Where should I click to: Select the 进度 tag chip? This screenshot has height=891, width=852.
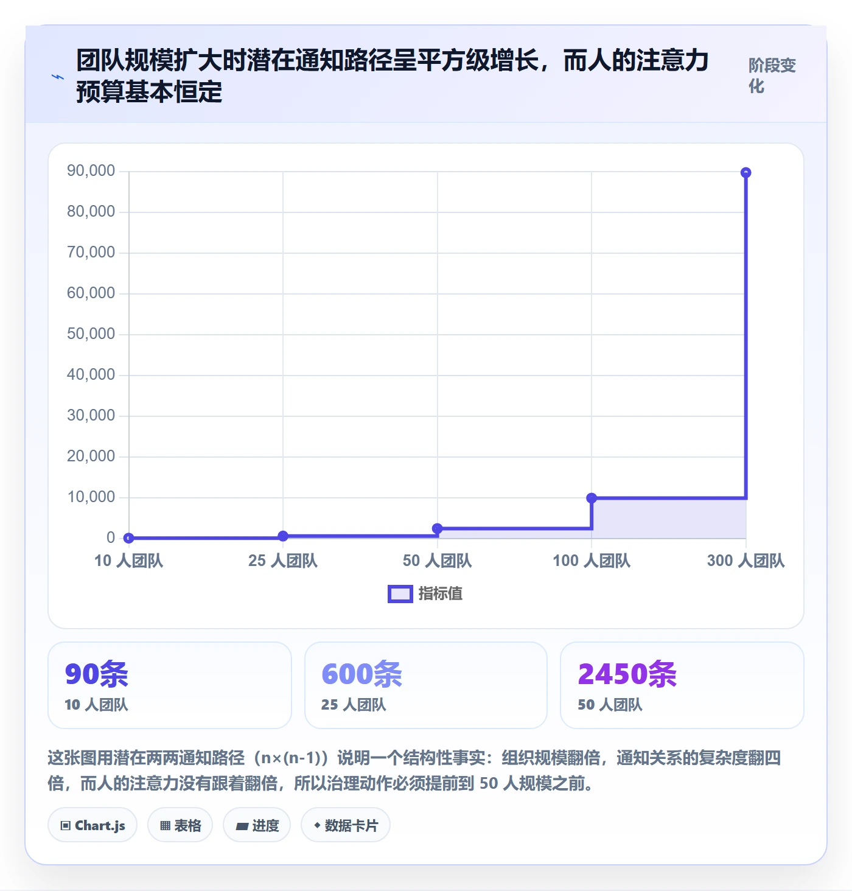click(x=257, y=825)
